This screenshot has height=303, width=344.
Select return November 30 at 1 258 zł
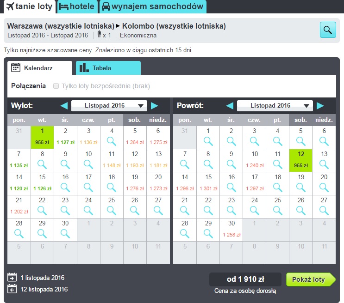tap(231, 230)
